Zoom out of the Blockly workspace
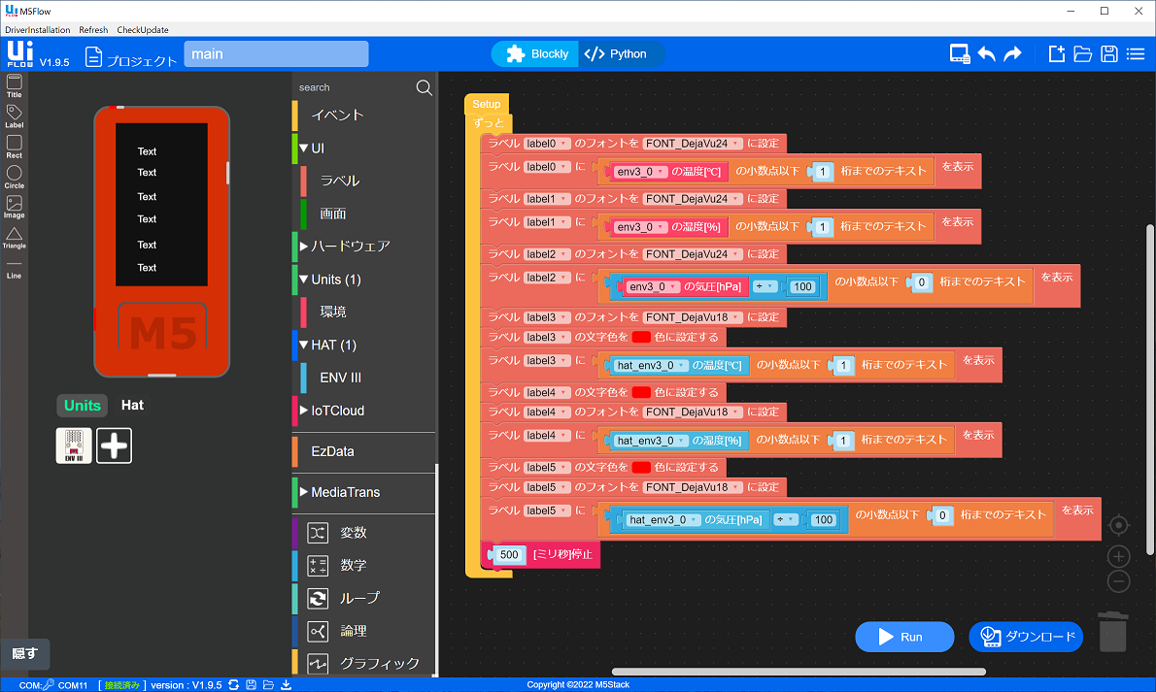The height and width of the screenshot is (692, 1156). pos(1118,581)
